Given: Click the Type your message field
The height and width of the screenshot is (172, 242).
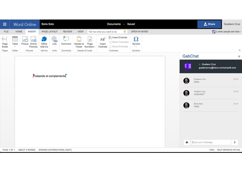Looking at the screenshot, I should click(x=211, y=142).
